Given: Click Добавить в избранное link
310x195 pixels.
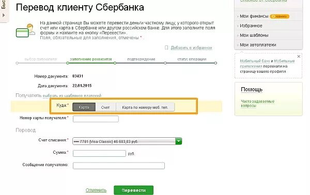Looking at the screenshot, I should (191, 47).
